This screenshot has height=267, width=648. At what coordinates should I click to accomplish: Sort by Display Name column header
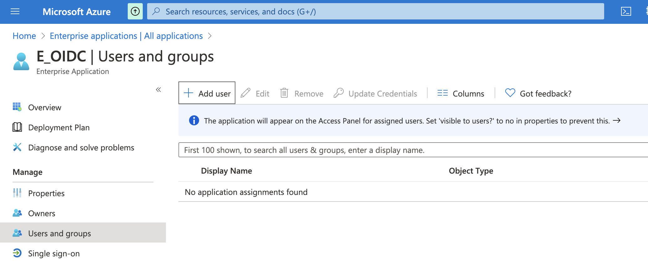(x=227, y=171)
